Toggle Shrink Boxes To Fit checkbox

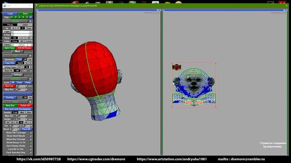pyautogui.click(x=30, y=143)
